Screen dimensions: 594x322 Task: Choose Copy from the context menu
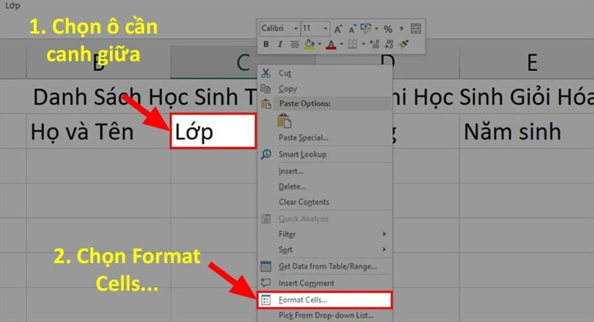click(325, 89)
